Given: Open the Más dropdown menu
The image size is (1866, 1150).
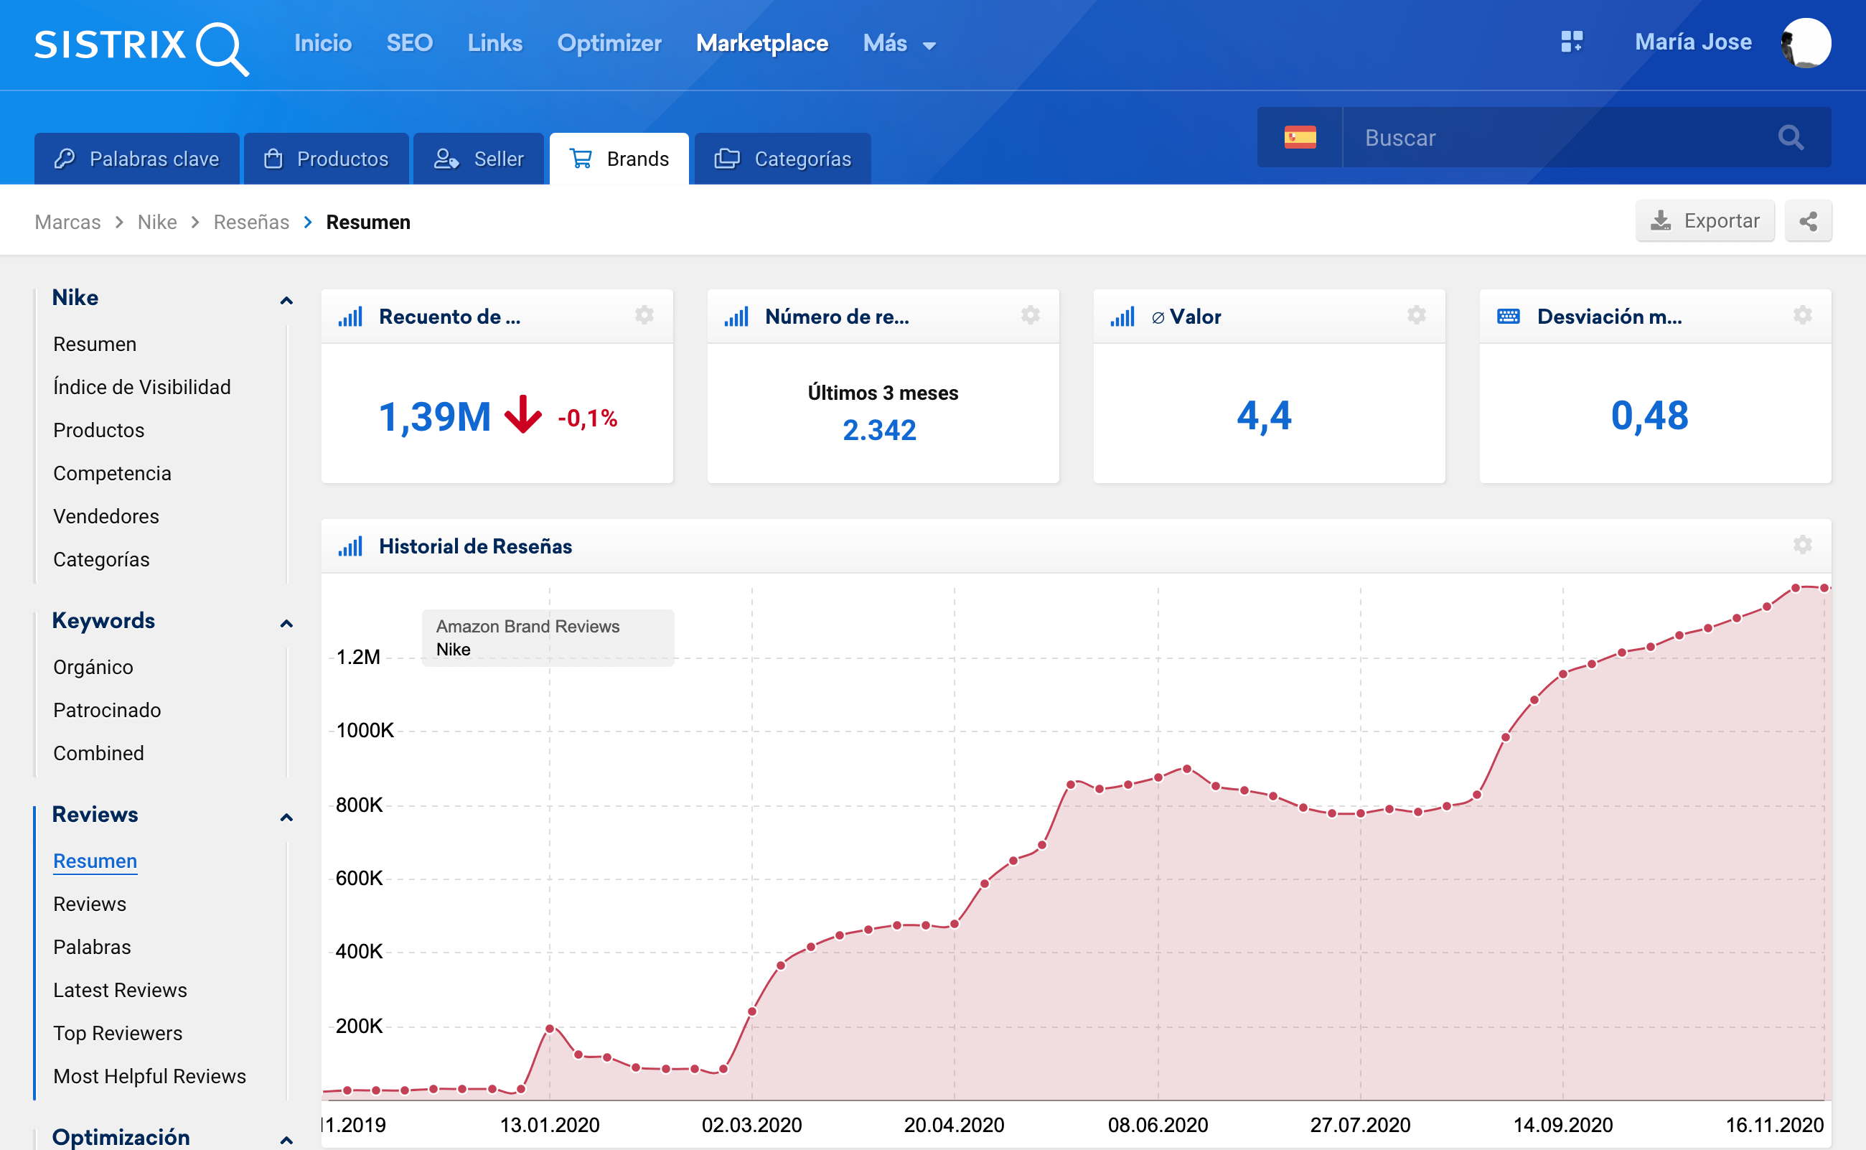Looking at the screenshot, I should (x=899, y=43).
